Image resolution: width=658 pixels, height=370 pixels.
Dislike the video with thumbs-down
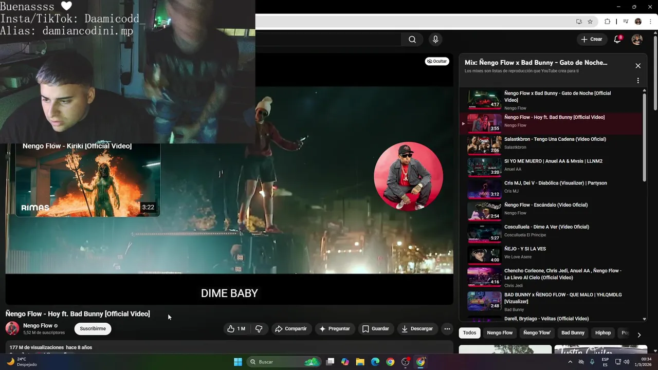click(259, 329)
